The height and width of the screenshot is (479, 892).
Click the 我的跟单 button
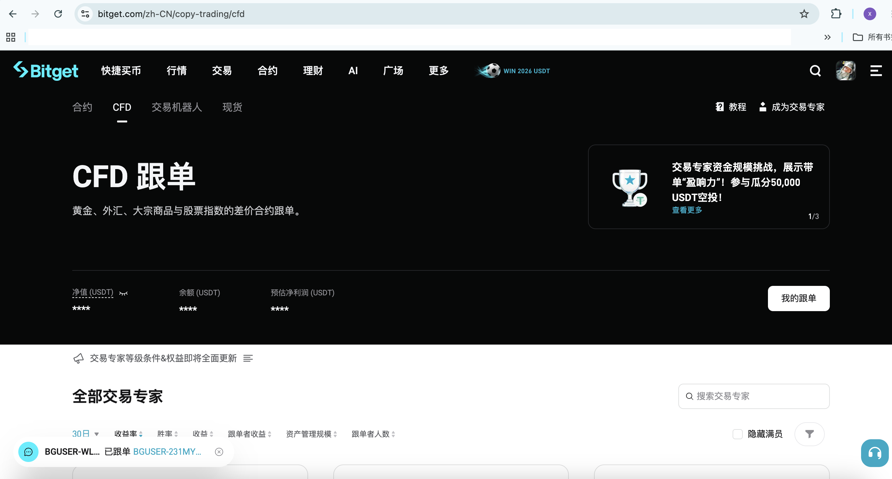point(799,298)
